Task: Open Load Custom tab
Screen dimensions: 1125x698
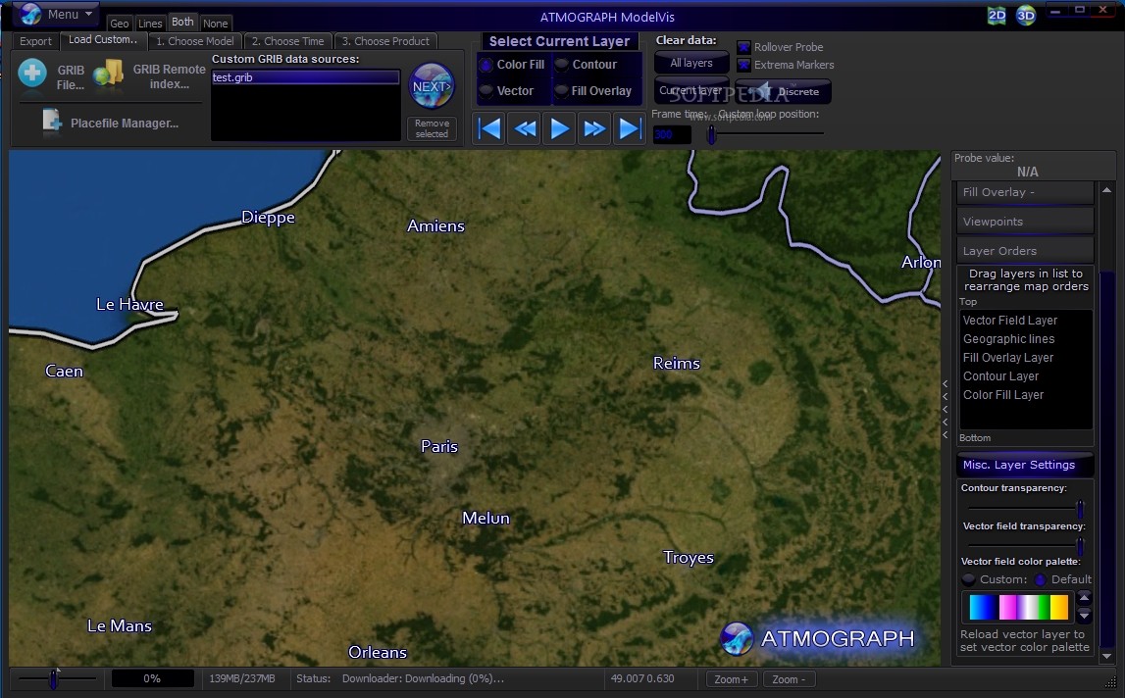Action: (x=103, y=41)
